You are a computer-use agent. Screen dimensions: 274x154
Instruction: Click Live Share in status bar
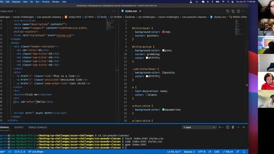coord(36,152)
